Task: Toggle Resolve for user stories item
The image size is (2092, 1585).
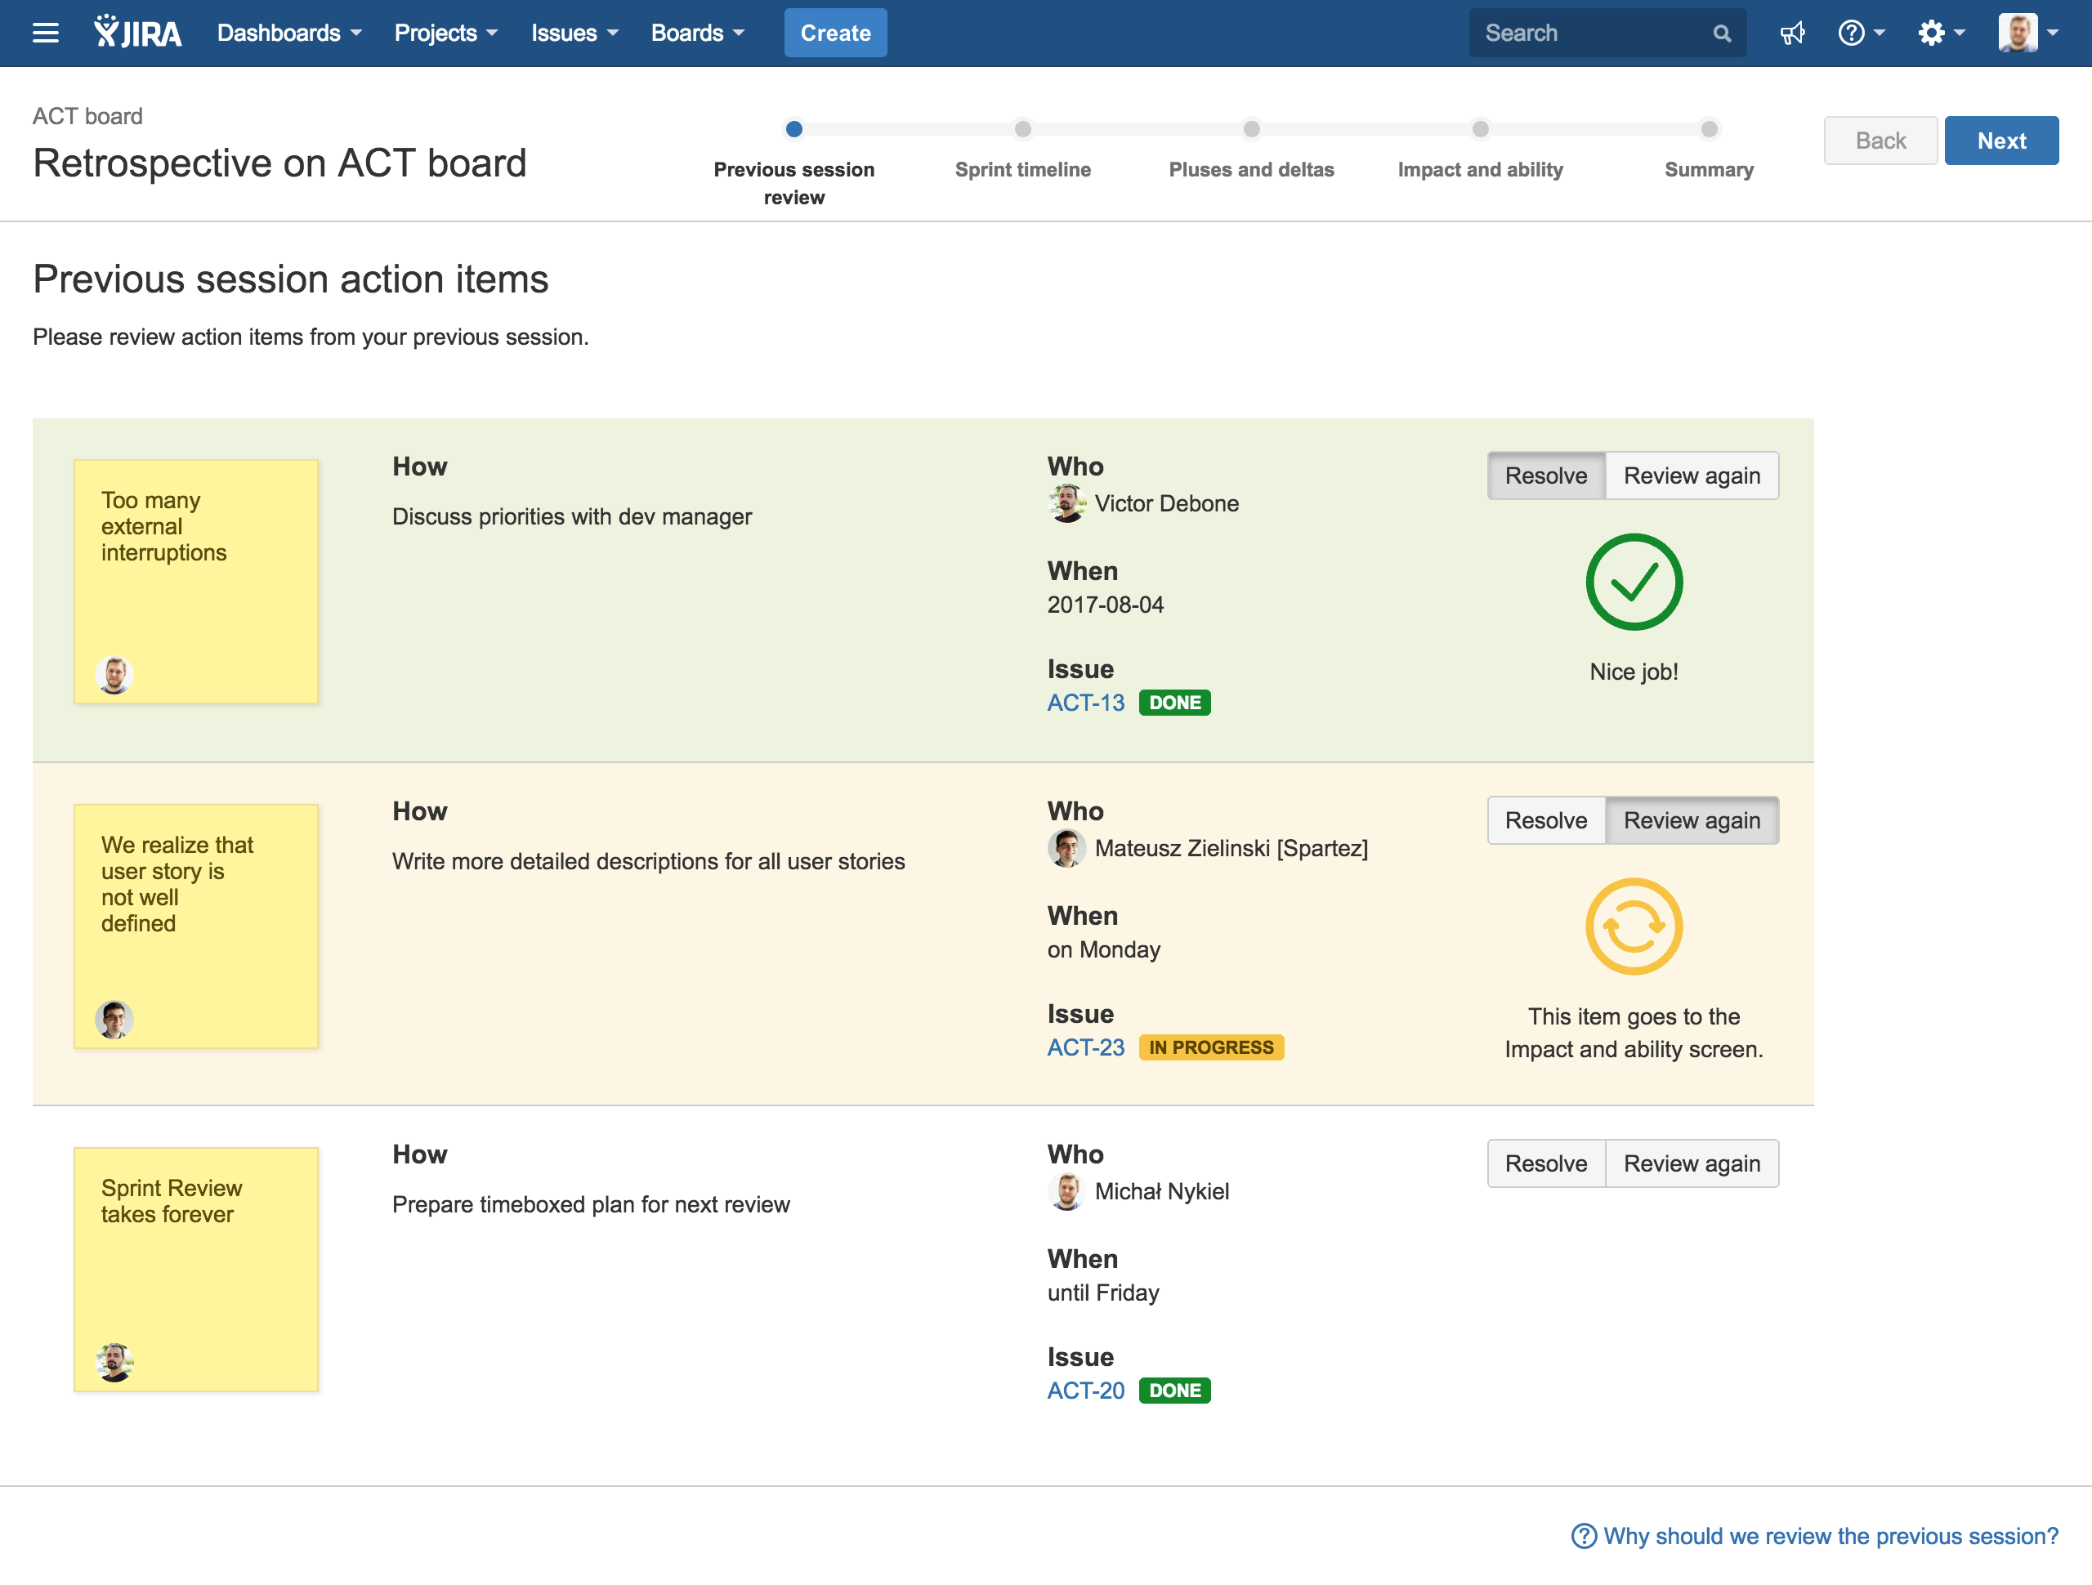Action: (1545, 820)
